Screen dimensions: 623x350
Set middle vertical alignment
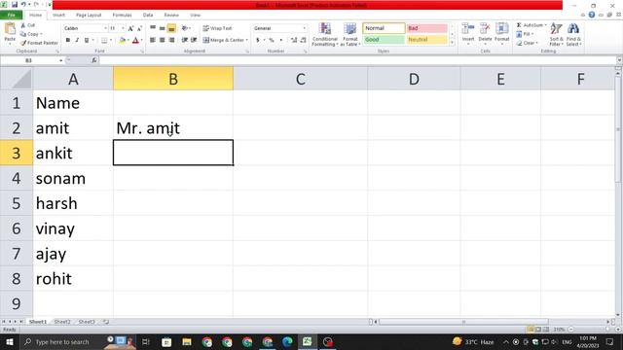(x=163, y=28)
